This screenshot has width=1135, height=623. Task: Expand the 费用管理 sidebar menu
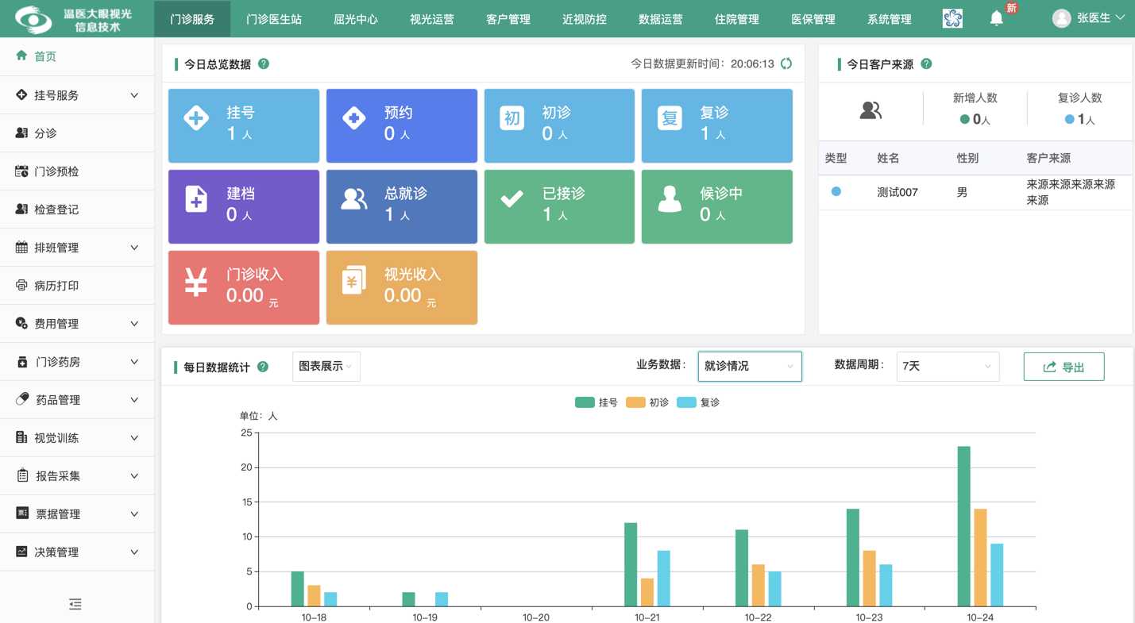tap(77, 323)
